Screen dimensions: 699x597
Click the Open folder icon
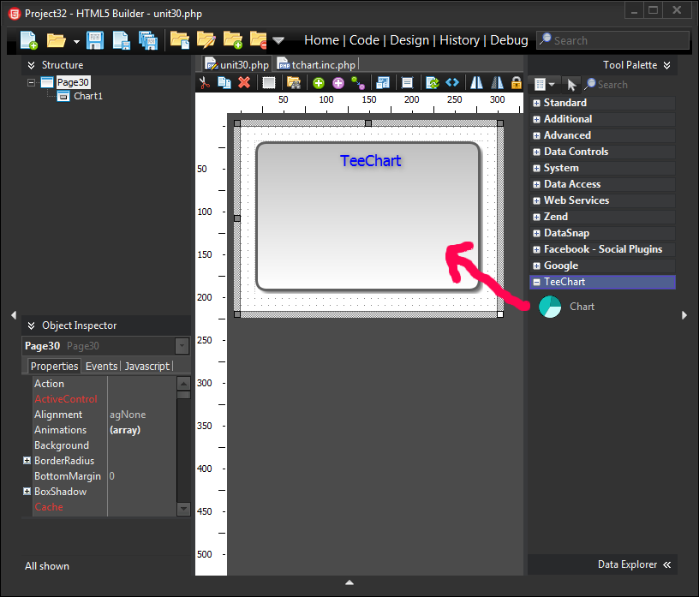(x=57, y=40)
